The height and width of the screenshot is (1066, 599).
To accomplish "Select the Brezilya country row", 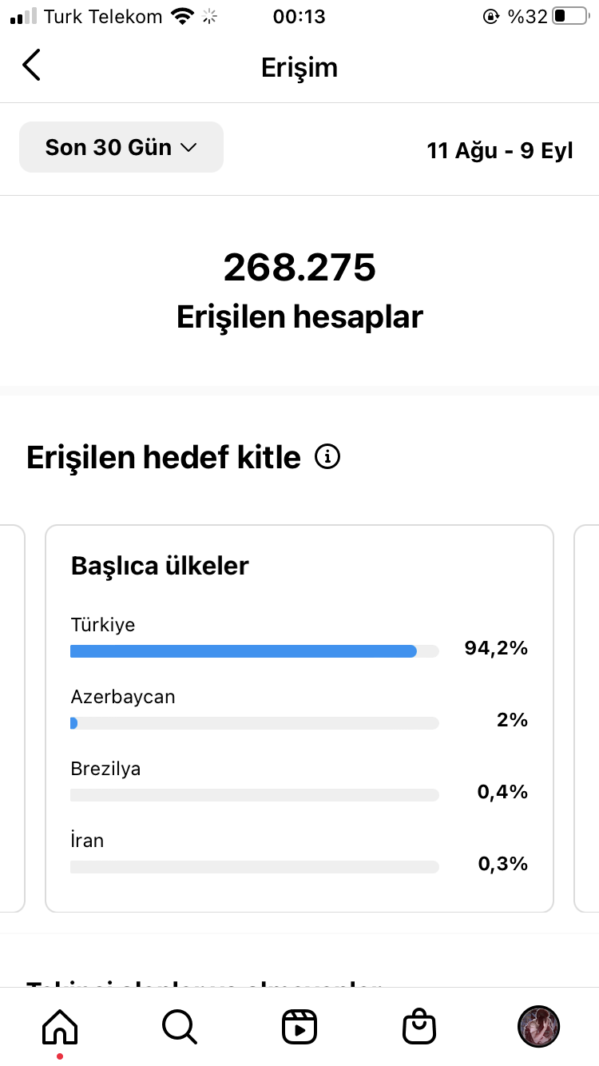I will point(299,782).
